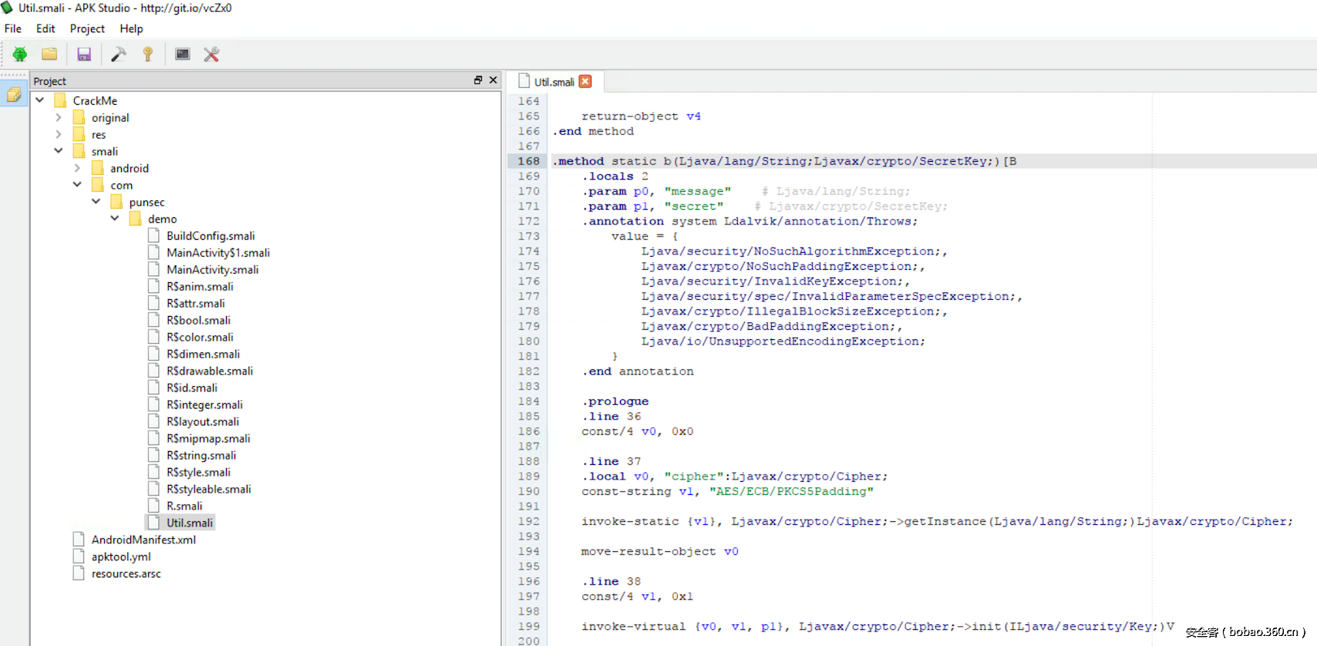Collapse the punsec folder
Screen dimensions: 1317x646
point(96,202)
